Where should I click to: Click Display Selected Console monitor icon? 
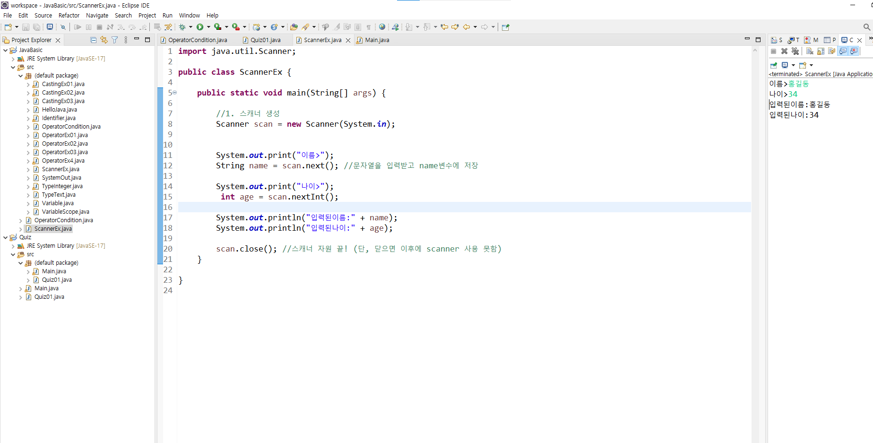coord(785,65)
